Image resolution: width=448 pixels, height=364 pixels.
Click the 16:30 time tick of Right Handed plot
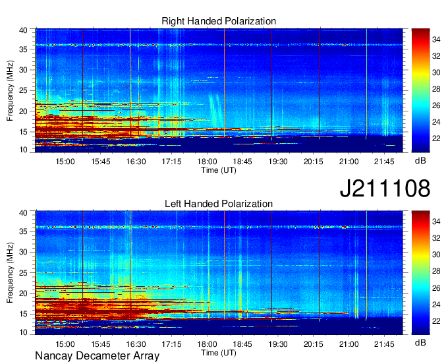[x=136, y=162]
